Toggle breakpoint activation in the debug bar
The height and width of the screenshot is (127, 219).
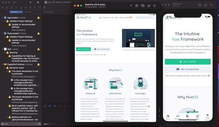[x=50, y=106]
